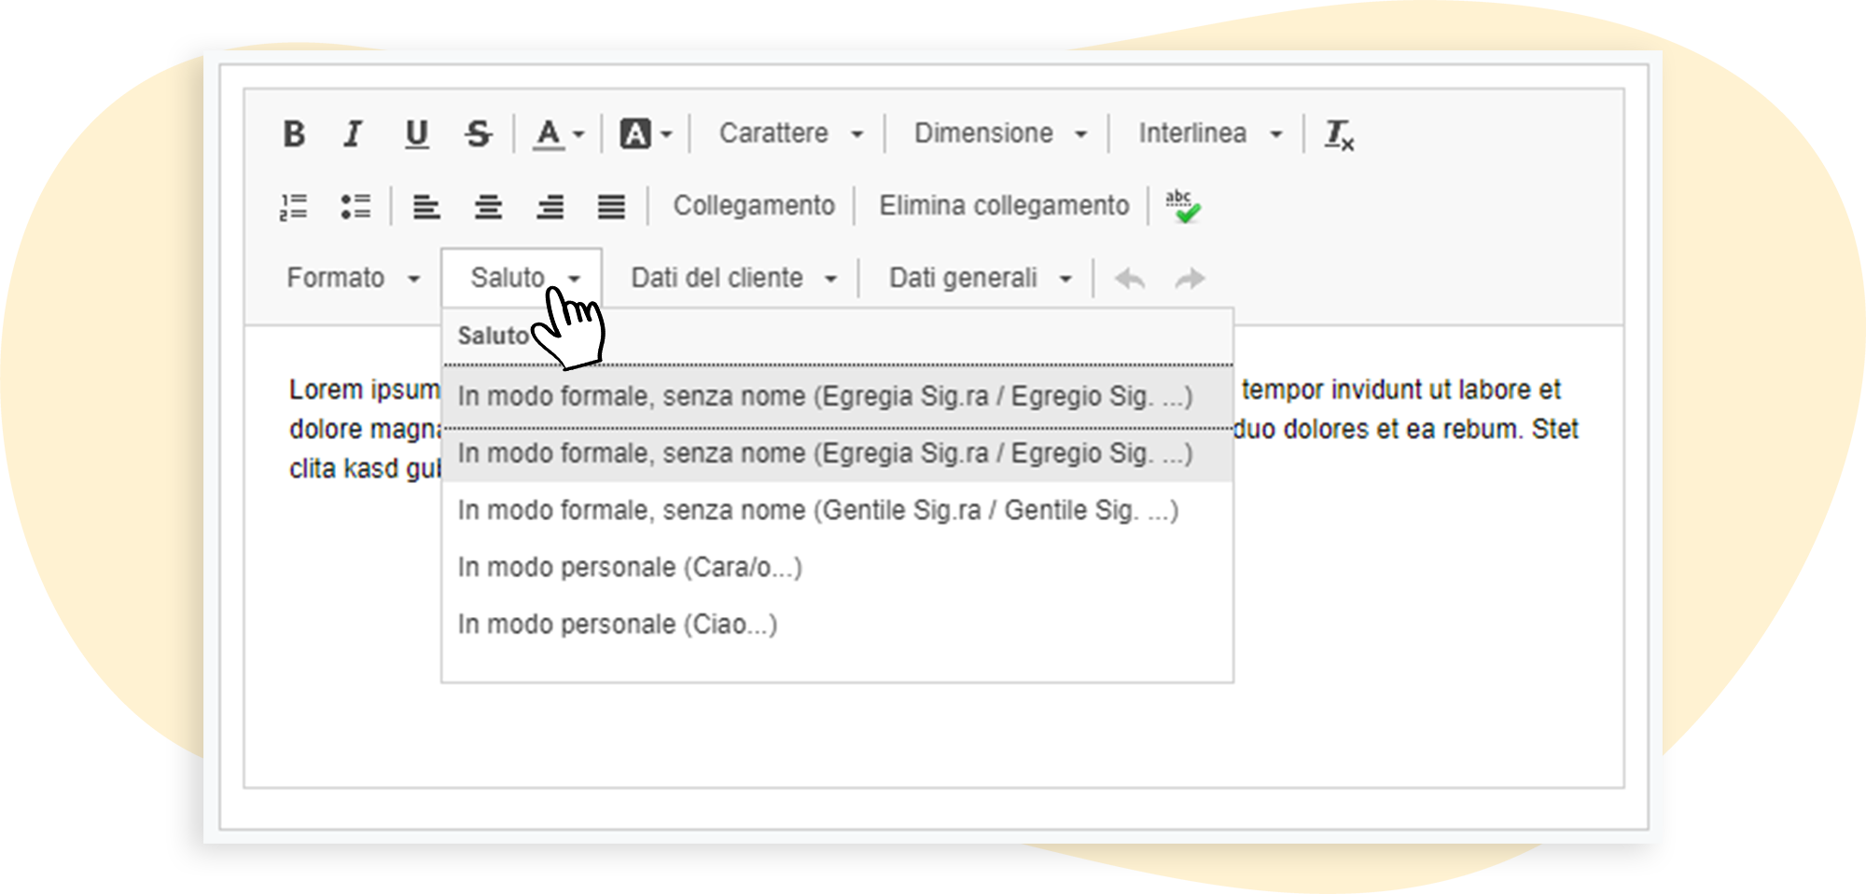Viewport: 1866px width, 894px height.
Task: Run the spell check tool
Action: click(1182, 206)
